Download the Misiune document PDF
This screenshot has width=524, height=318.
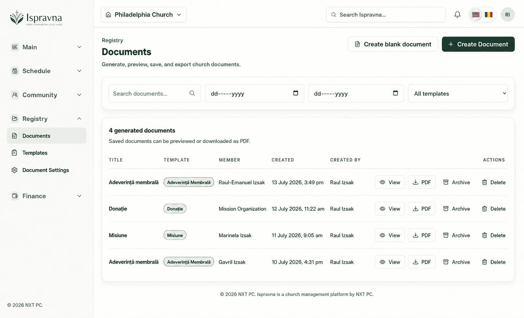click(x=422, y=235)
